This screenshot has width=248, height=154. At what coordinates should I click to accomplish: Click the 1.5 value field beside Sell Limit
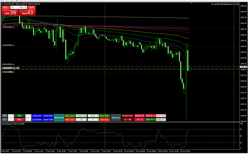[81, 120]
